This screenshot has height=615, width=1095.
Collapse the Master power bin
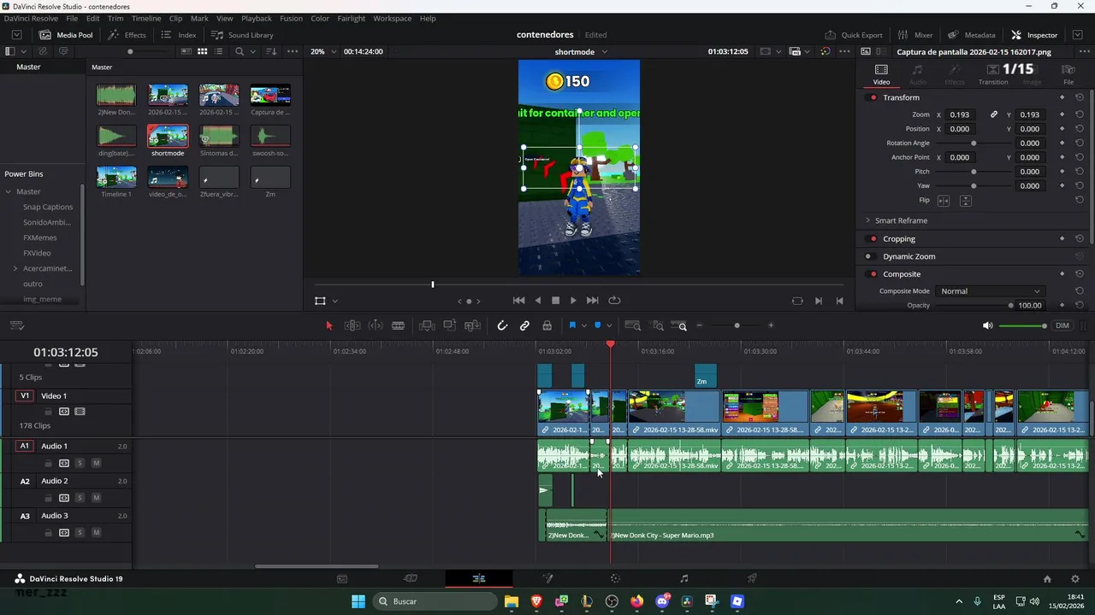9,191
